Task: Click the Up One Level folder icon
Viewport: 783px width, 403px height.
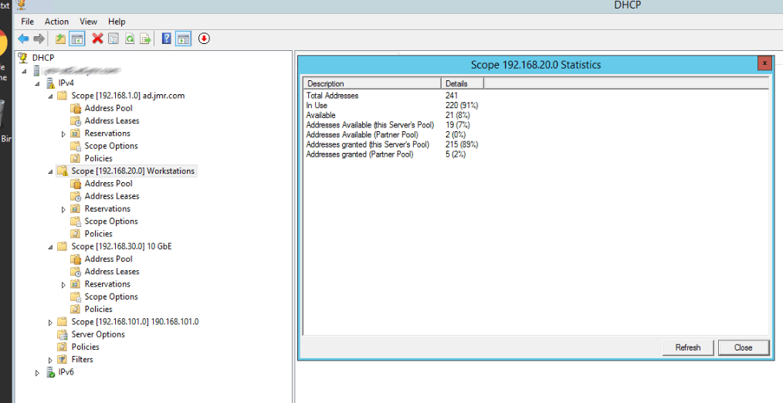Action: [x=61, y=39]
